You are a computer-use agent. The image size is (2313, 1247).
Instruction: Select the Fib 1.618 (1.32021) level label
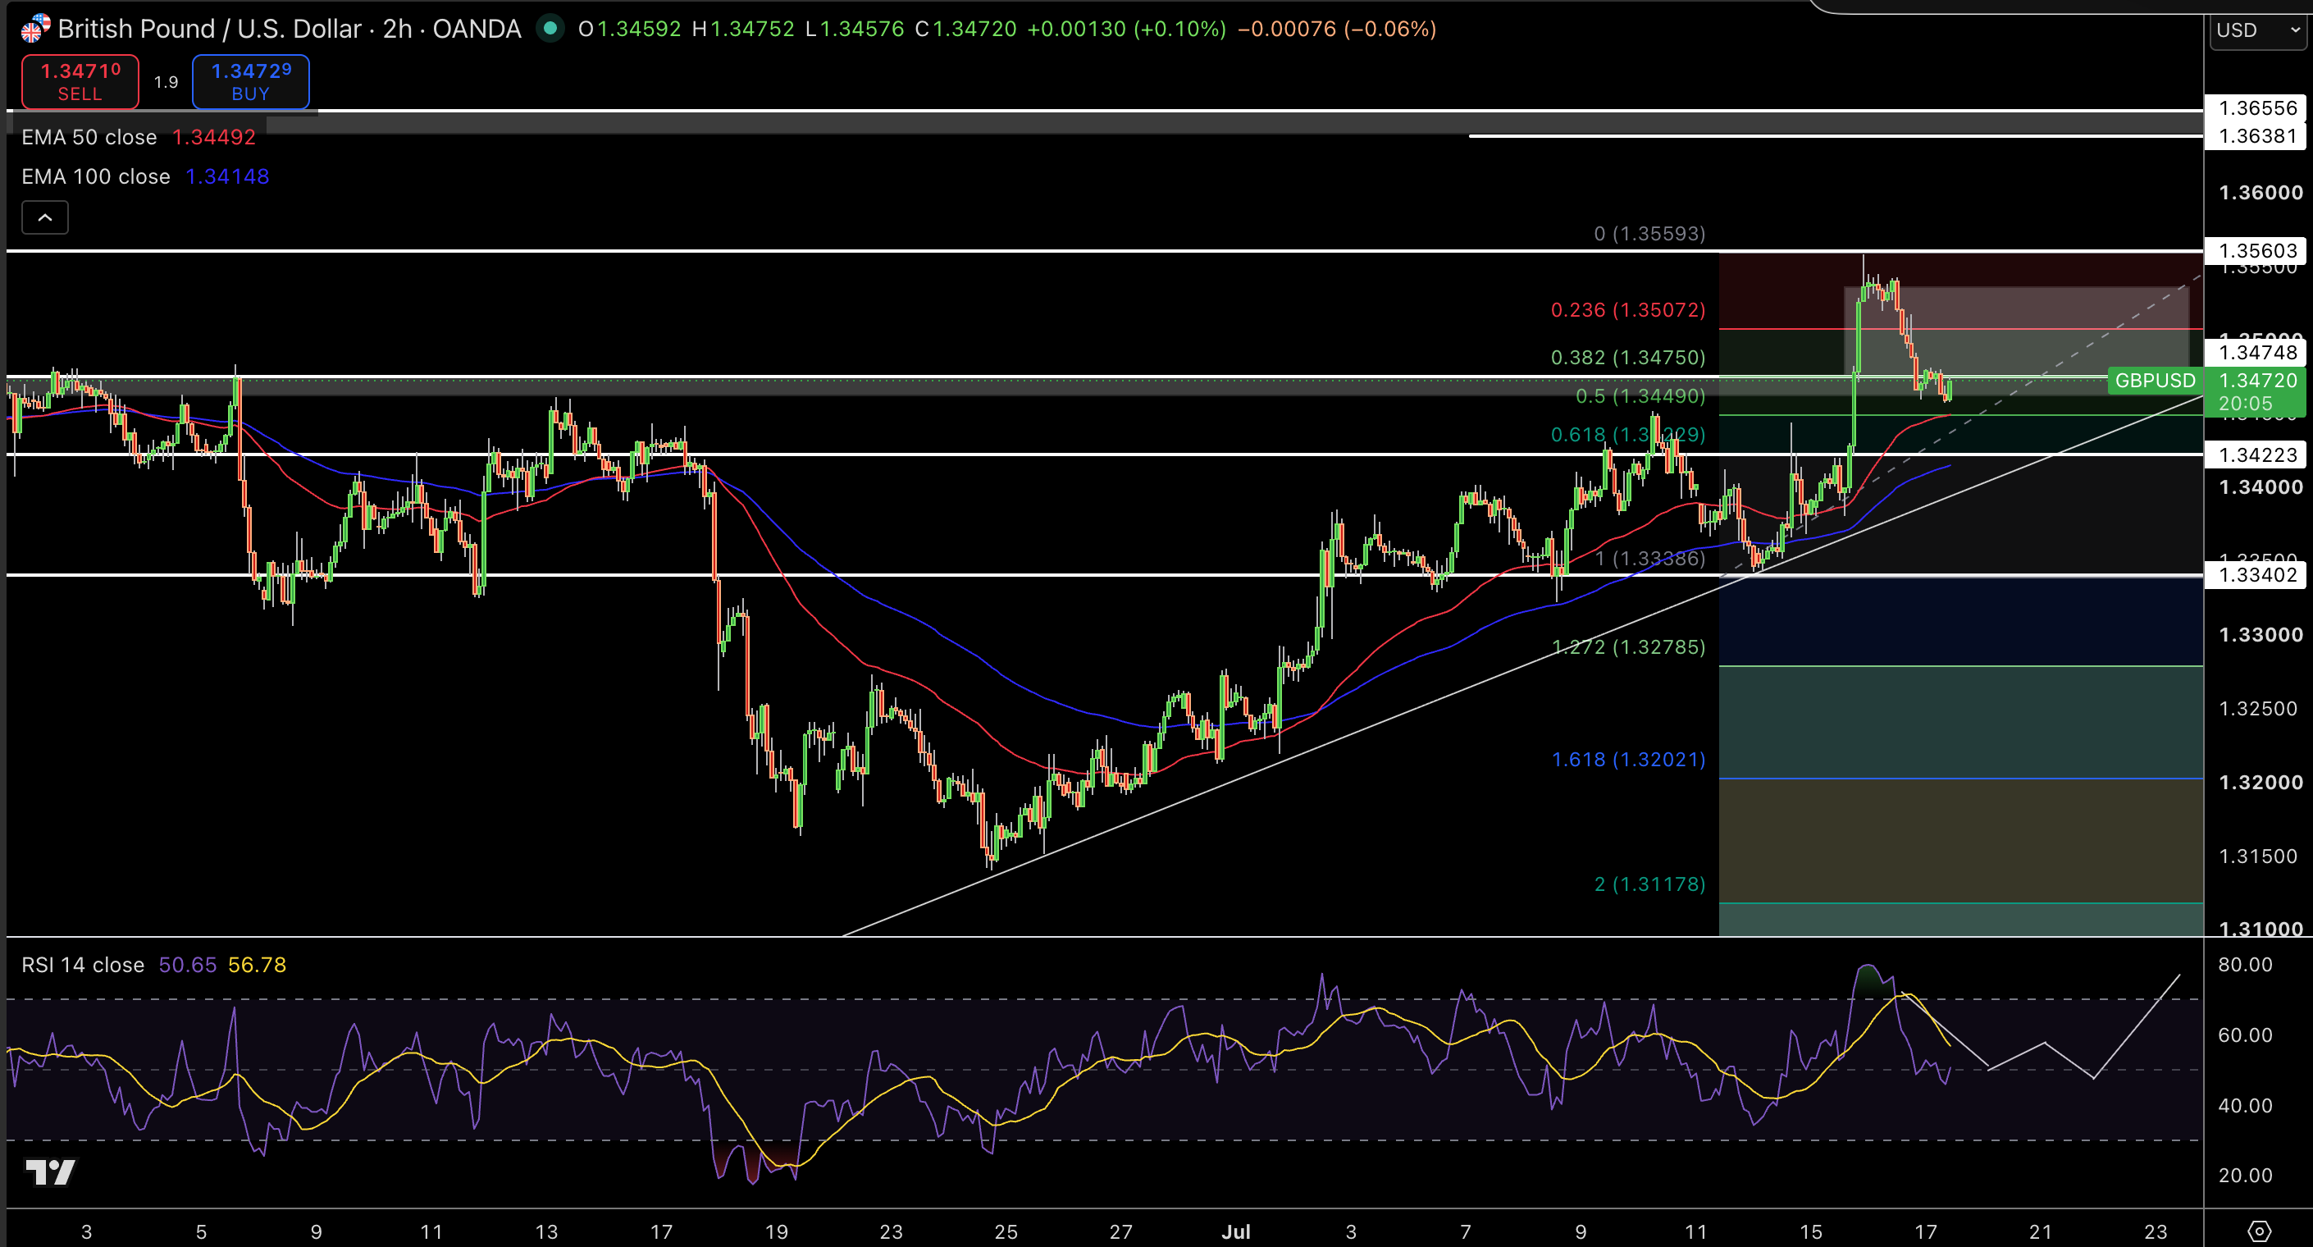pos(1628,760)
